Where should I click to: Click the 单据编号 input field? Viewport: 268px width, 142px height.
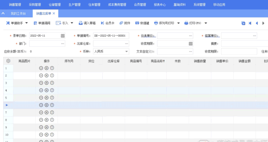point(111,36)
